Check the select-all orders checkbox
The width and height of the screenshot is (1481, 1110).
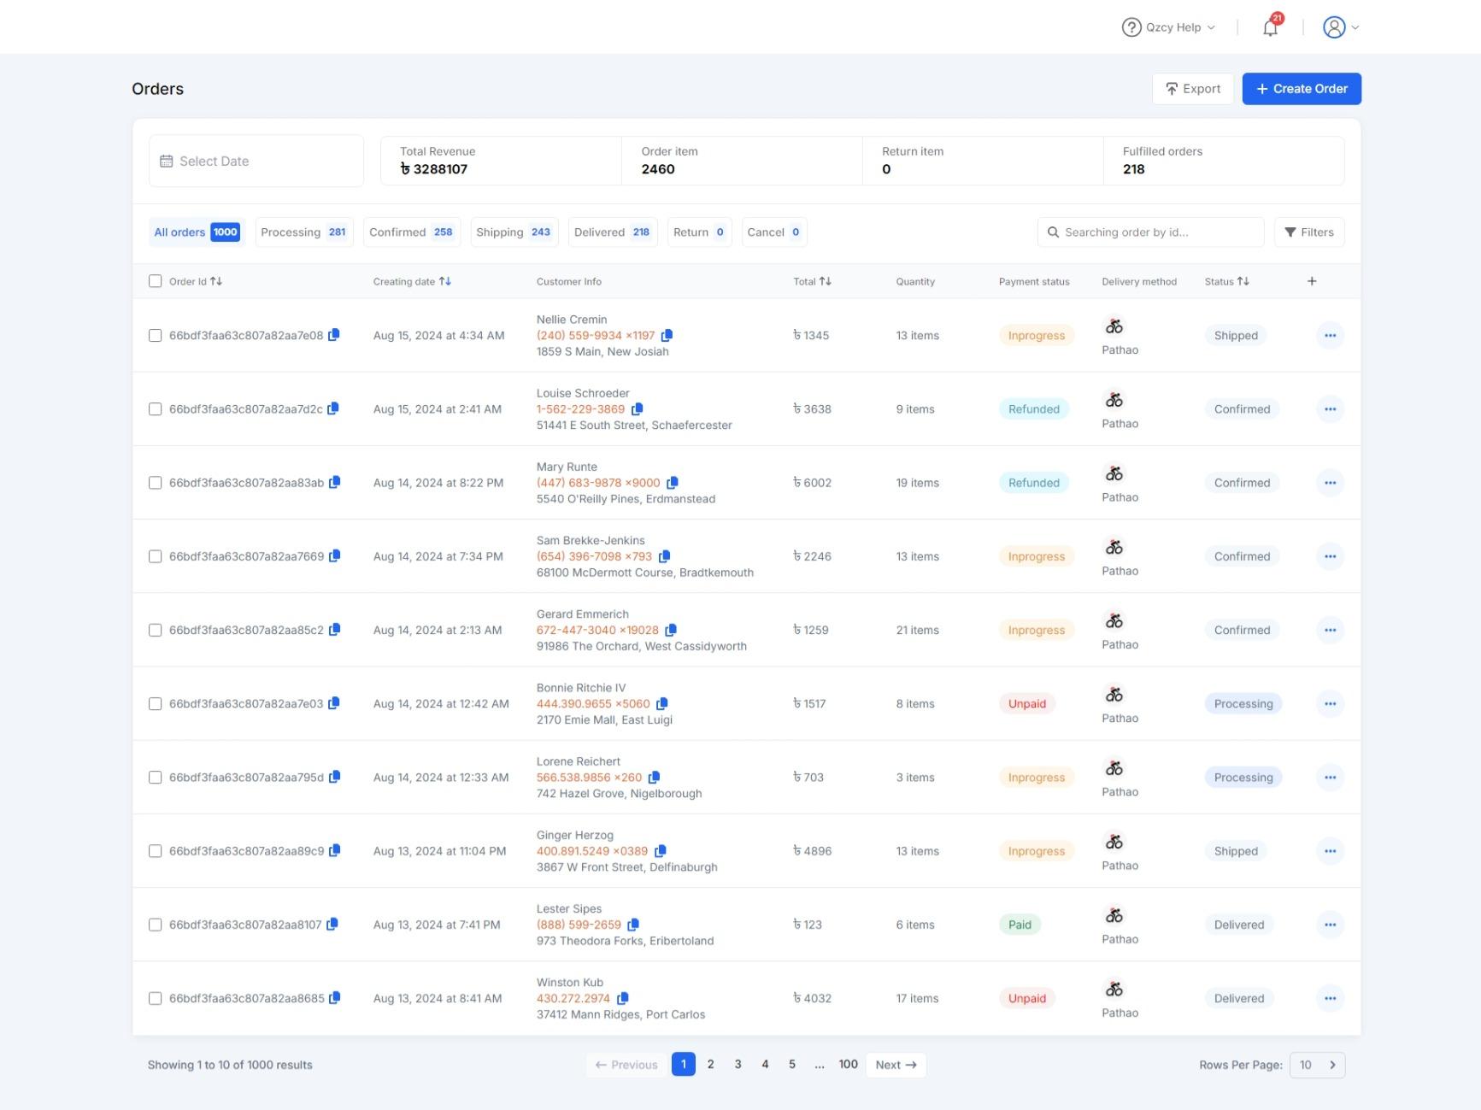click(x=155, y=281)
